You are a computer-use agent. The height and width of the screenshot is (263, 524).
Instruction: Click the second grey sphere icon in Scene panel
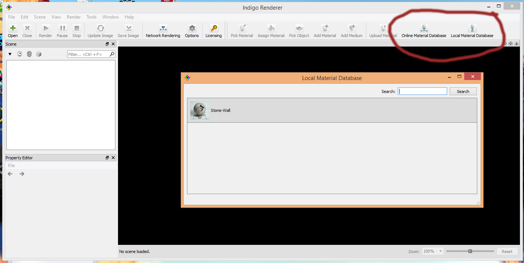29,54
